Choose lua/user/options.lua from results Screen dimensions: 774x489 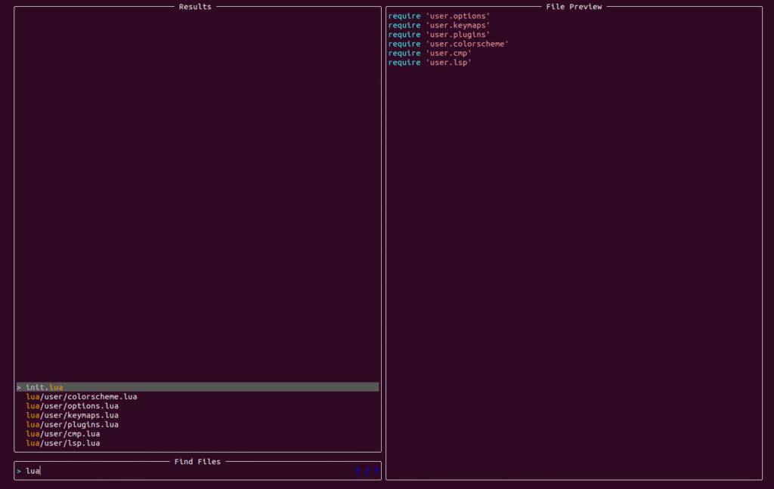click(x=72, y=406)
